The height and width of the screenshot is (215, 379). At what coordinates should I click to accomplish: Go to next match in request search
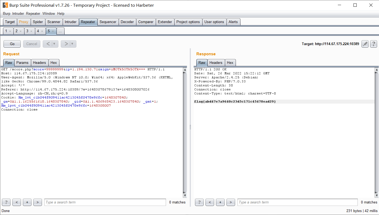38,202
